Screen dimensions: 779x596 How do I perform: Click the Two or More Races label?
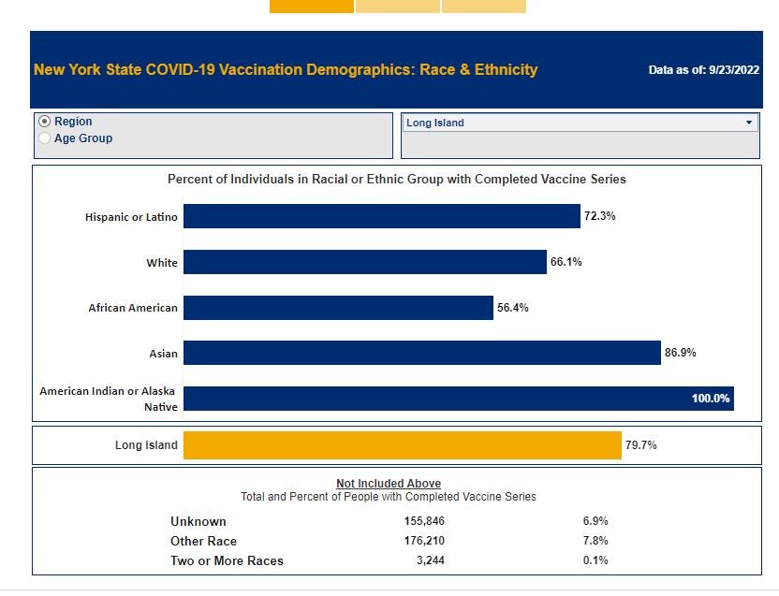[227, 560]
